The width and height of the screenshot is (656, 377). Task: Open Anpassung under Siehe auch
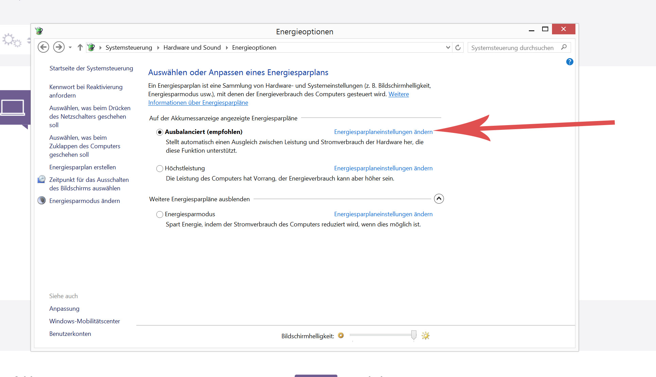tap(64, 309)
